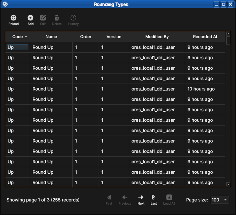Reload the rounding types list
The image size is (236, 215).
(13, 20)
